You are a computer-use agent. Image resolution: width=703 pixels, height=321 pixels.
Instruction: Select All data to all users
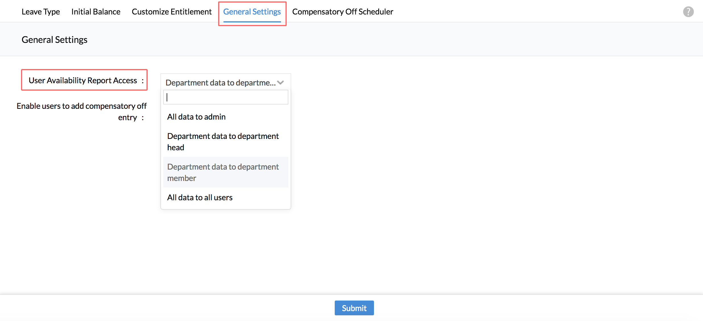point(200,197)
